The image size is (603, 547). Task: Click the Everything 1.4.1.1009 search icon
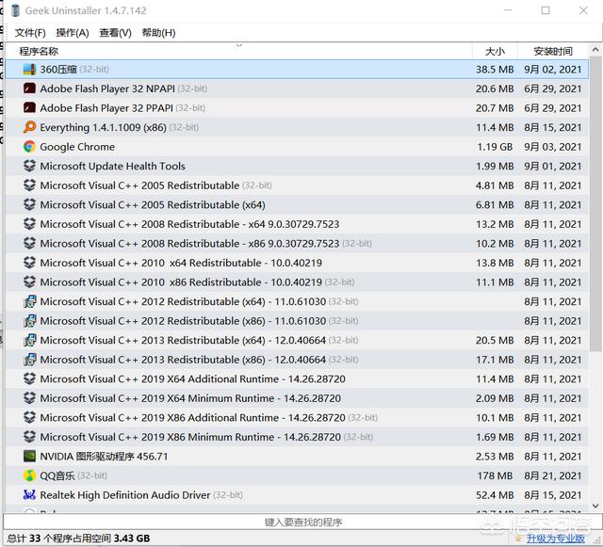(x=29, y=127)
